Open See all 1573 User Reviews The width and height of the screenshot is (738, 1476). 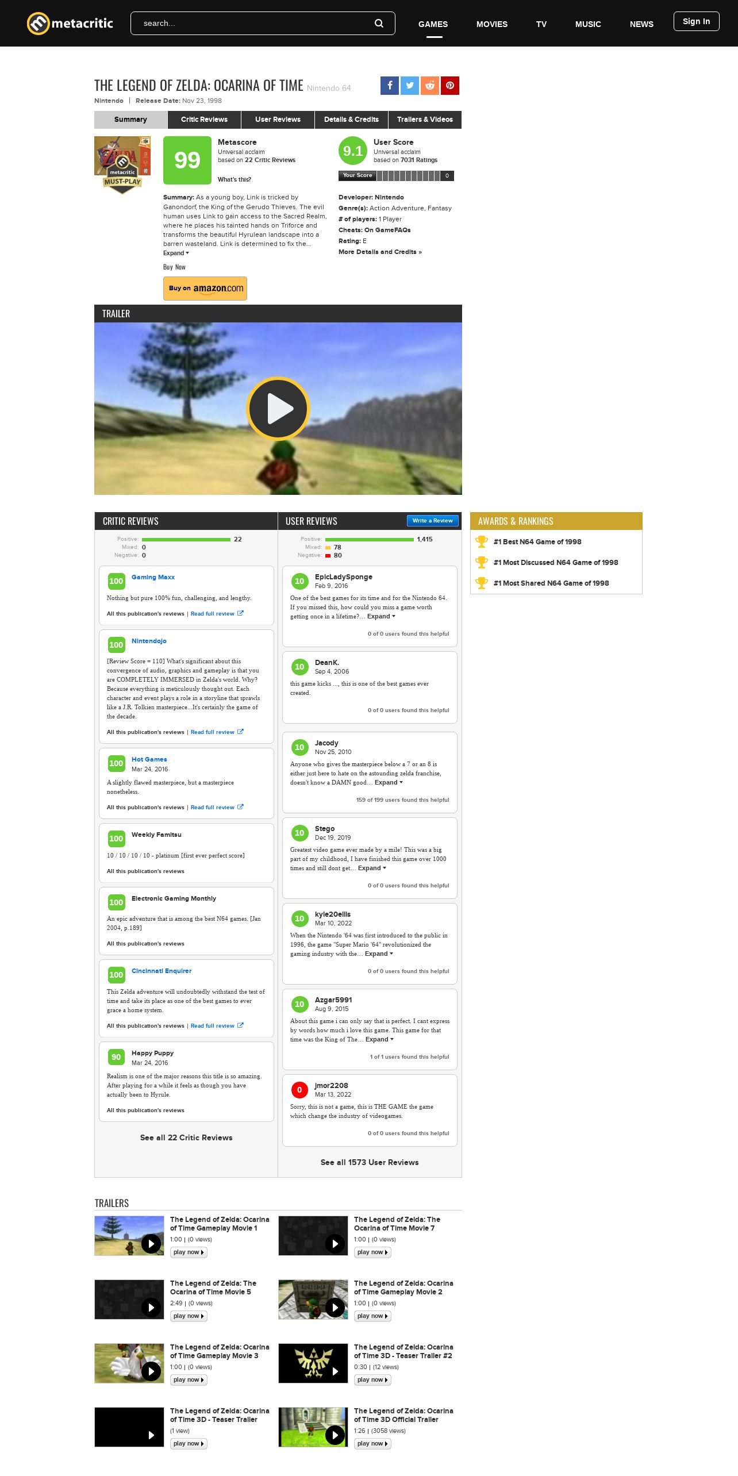[370, 1162]
